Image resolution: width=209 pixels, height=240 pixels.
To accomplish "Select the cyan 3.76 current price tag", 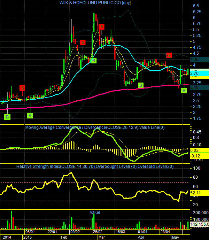I will [200, 73].
